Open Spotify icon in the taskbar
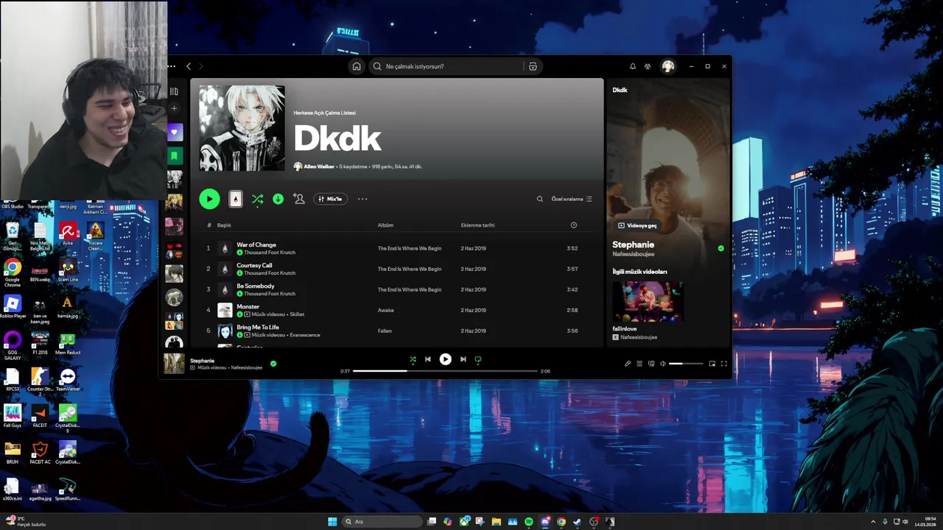 529,522
